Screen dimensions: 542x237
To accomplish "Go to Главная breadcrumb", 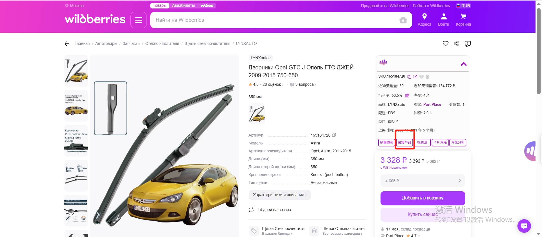I will tap(82, 43).
